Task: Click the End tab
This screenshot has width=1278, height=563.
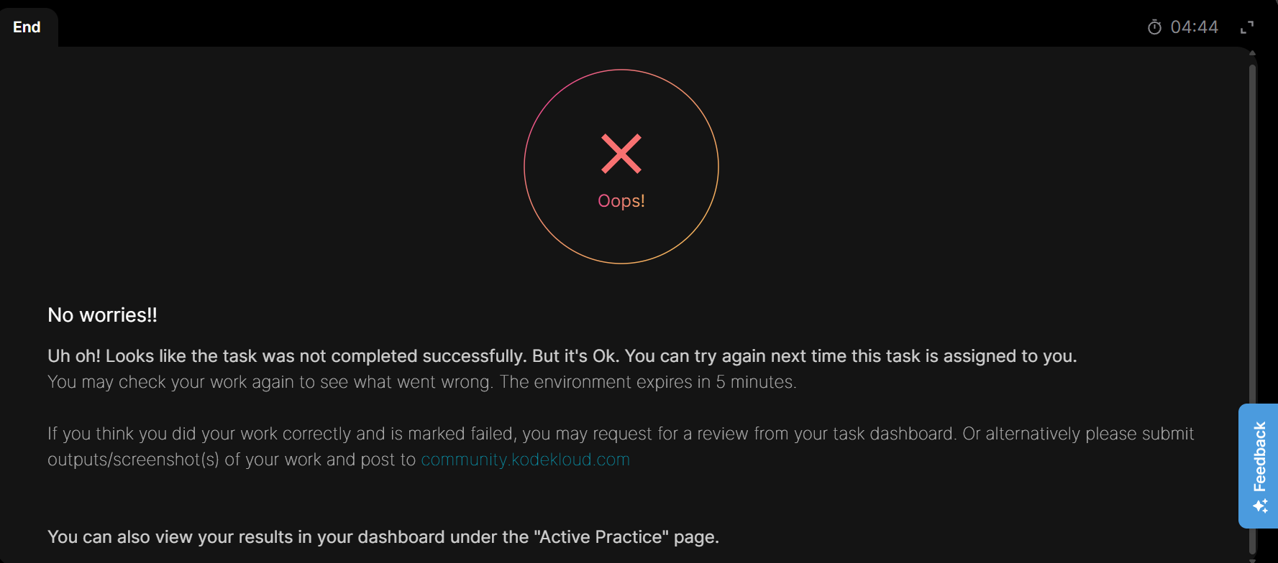Action: pyautogui.click(x=27, y=27)
